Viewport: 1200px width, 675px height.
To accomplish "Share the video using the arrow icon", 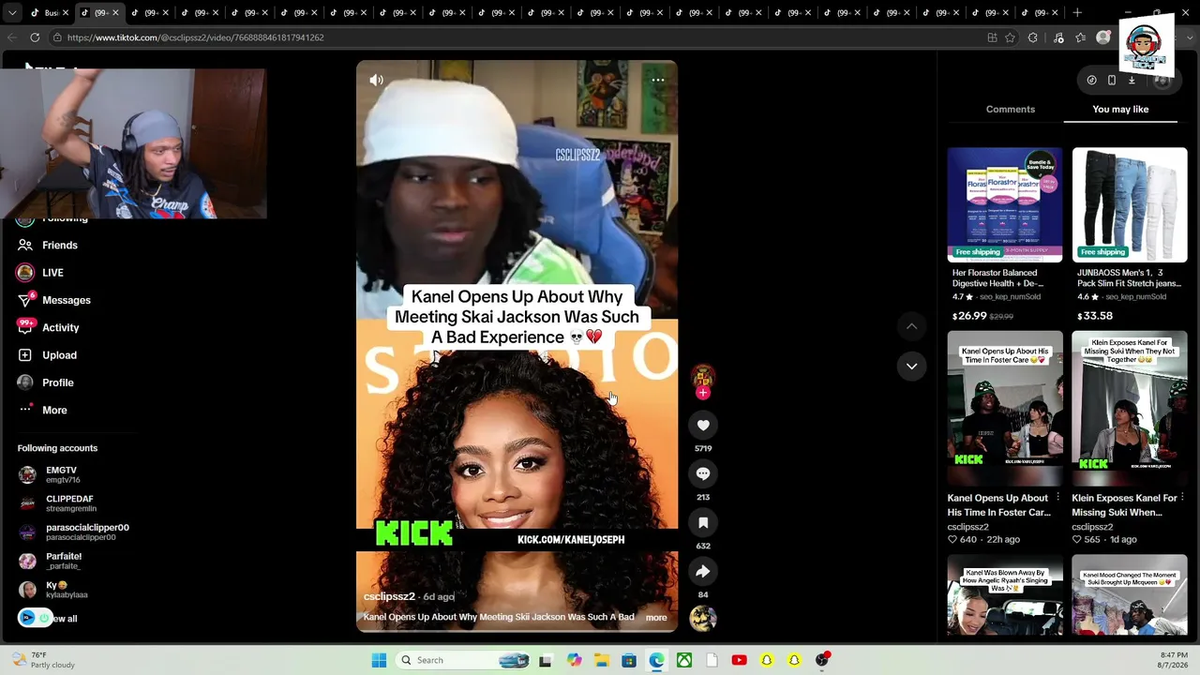I will [703, 572].
